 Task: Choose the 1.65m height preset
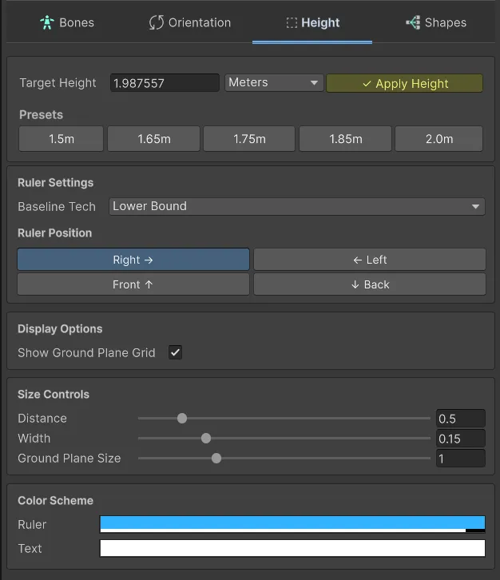154,139
